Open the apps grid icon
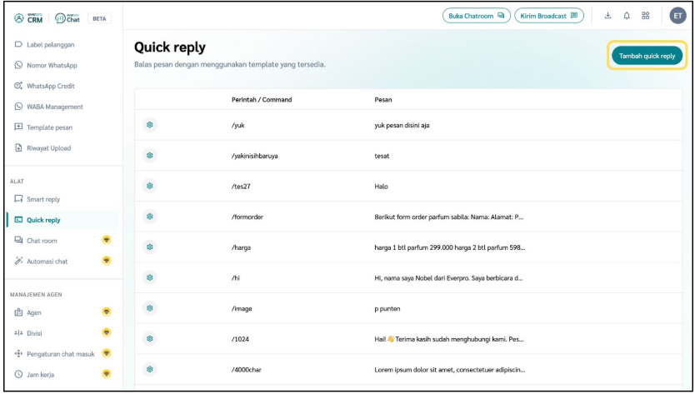 (x=646, y=16)
